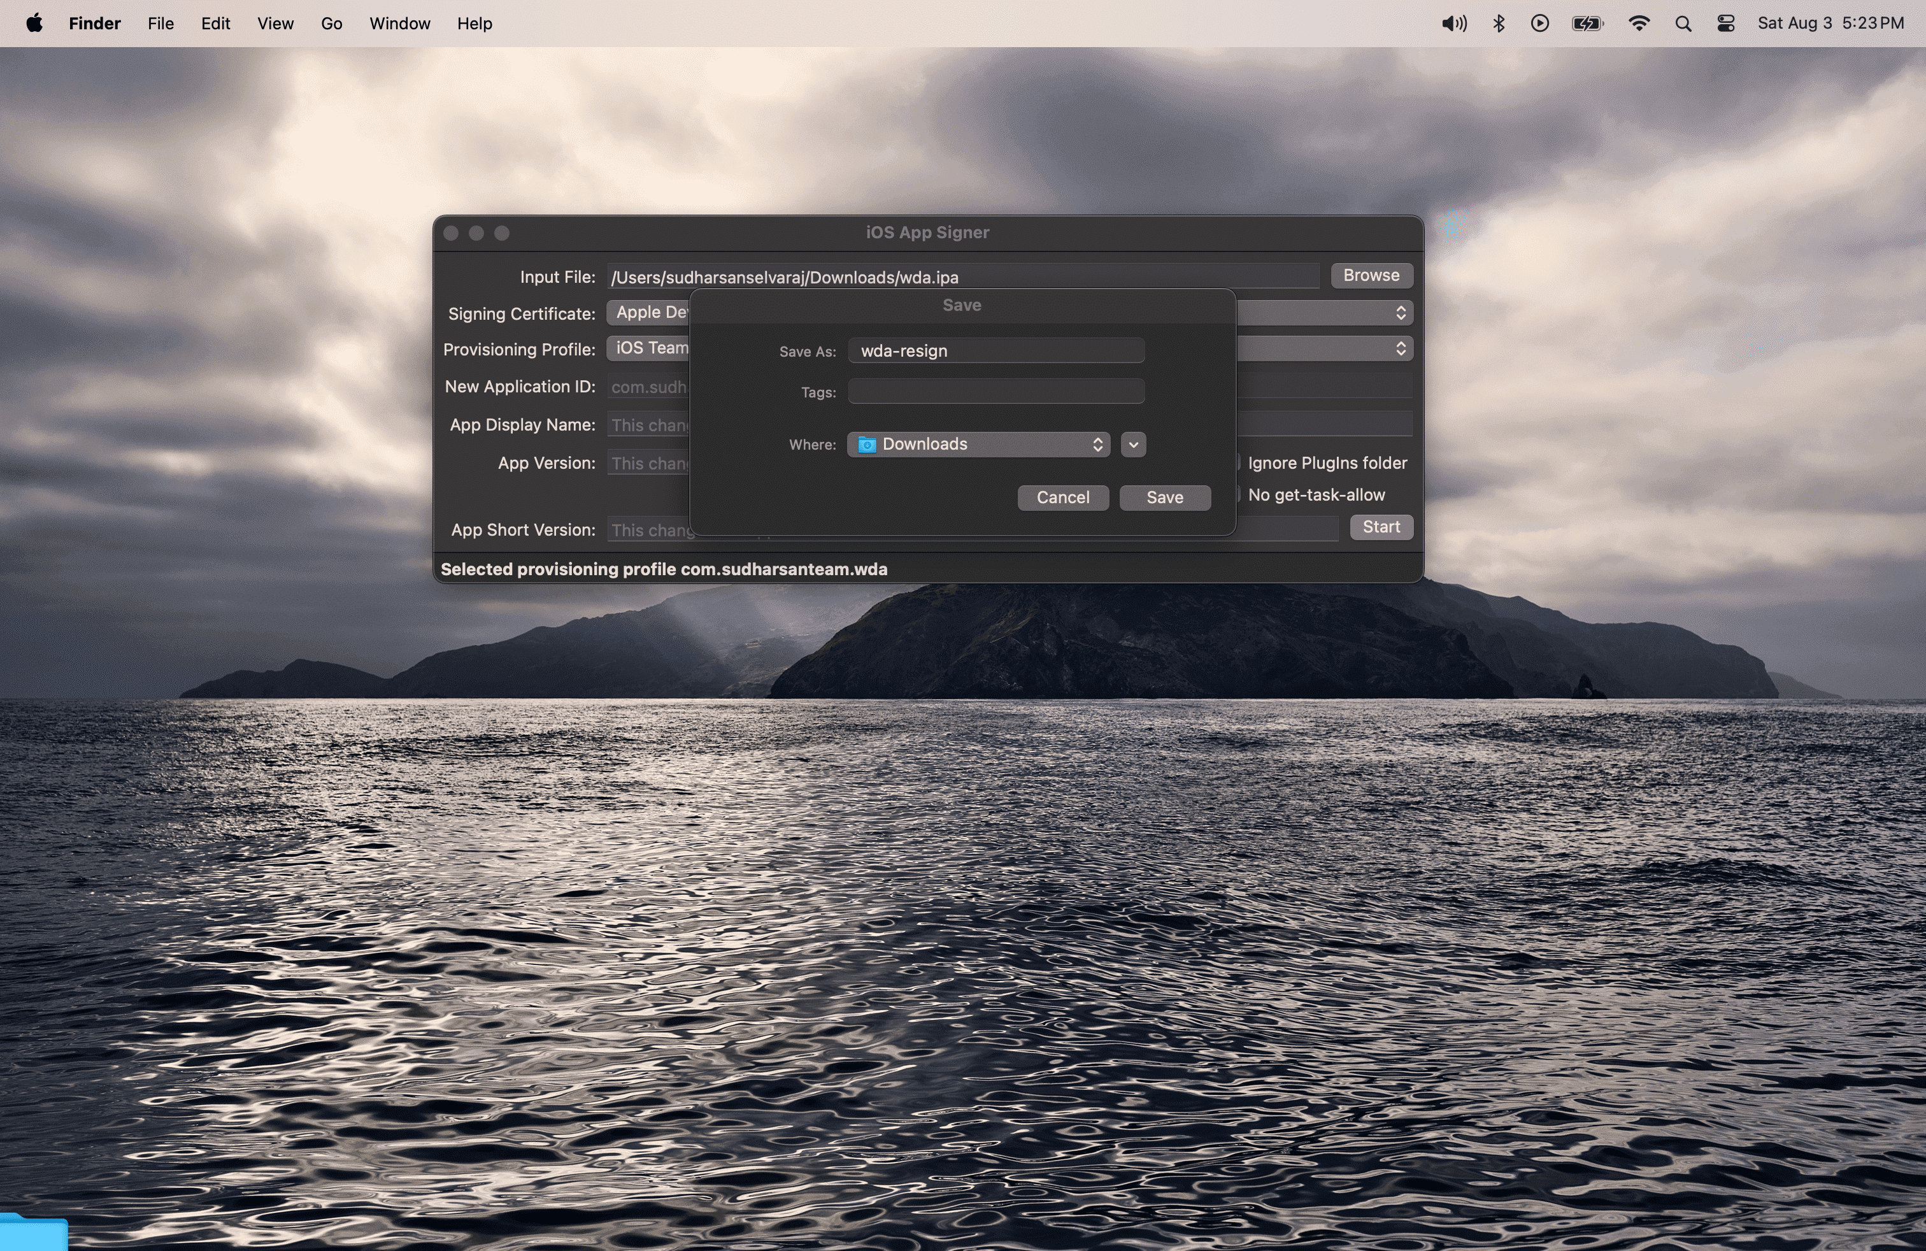Toggle the Ignore PlugIns folder checkbox

(1238, 463)
